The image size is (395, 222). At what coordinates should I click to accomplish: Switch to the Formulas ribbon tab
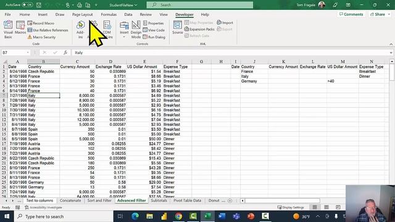click(109, 15)
